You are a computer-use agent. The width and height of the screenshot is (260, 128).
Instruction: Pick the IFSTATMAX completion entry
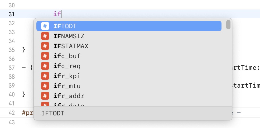pos(129,46)
